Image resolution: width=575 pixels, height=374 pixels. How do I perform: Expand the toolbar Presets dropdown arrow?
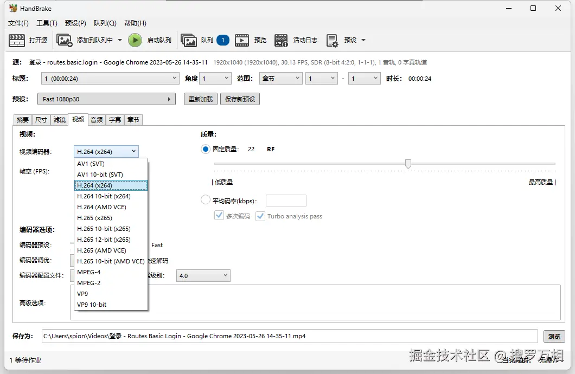click(363, 40)
